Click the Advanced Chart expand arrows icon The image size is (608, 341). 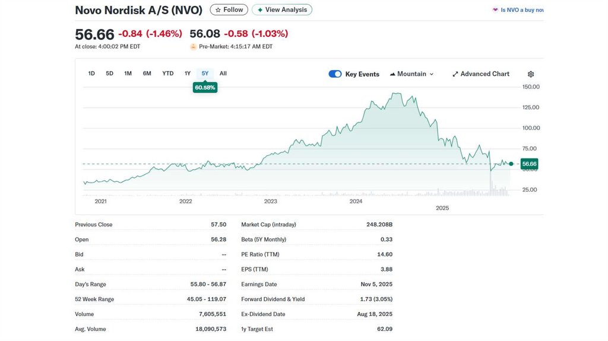[455, 74]
